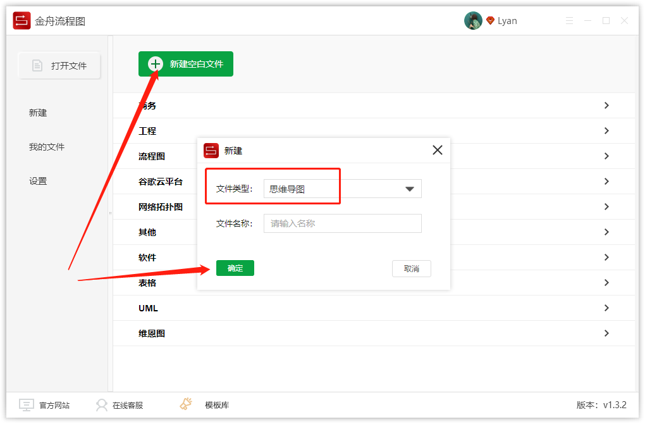Viewport: 645px width, 424px height.
Task: Click the person icon for 在线客服
Action: [102, 405]
